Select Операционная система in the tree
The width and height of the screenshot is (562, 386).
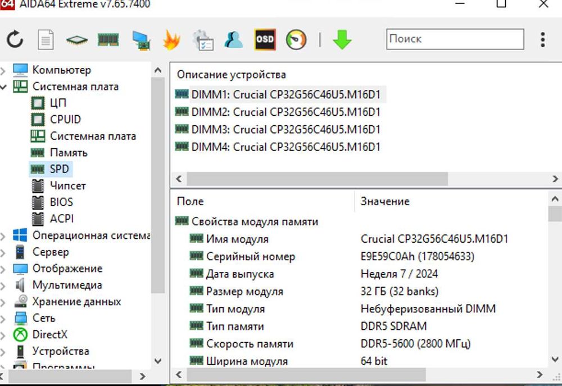[x=91, y=235]
